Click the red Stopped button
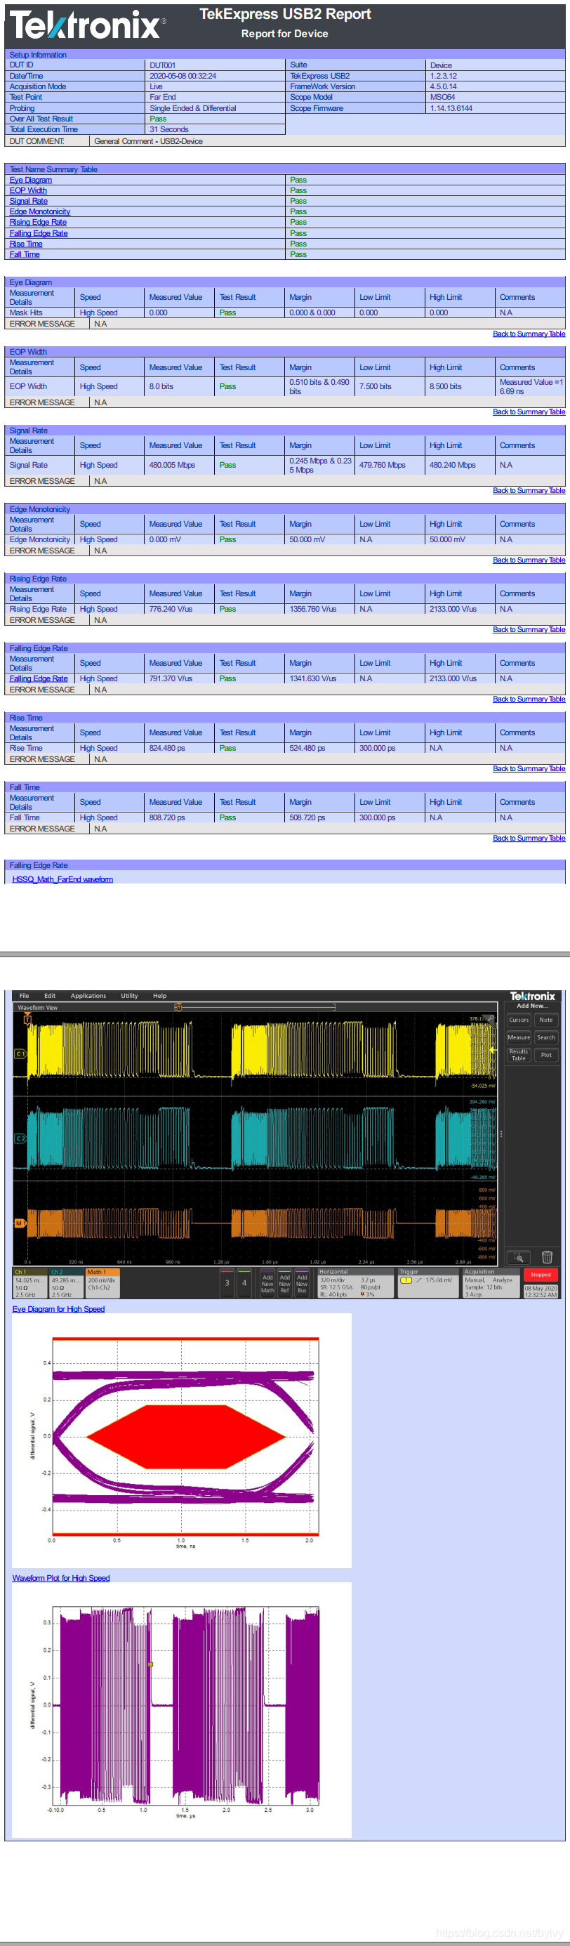The image size is (570, 1946). (541, 1275)
